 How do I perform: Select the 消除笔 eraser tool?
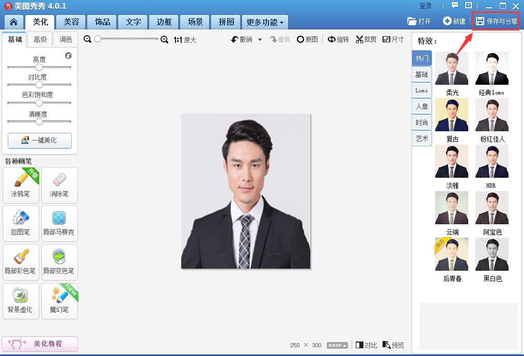pyautogui.click(x=59, y=185)
